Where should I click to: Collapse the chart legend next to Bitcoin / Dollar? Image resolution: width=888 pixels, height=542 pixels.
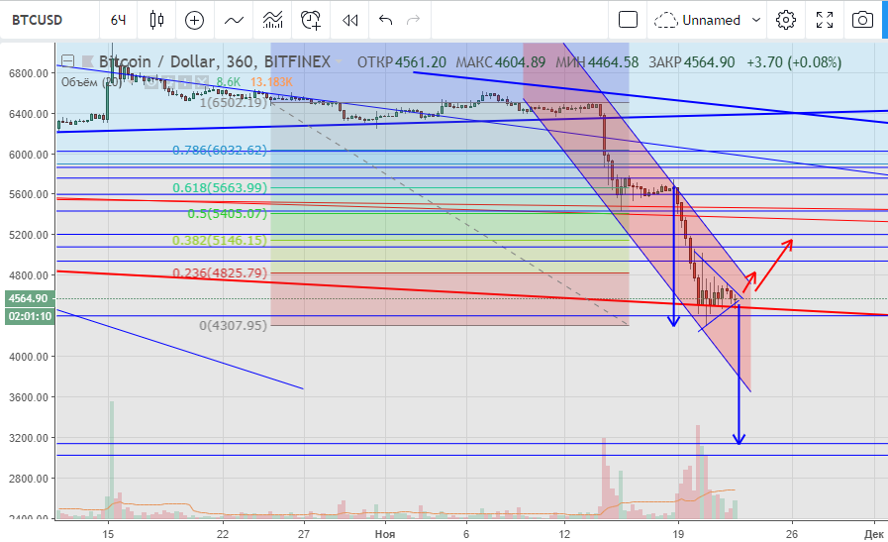pyautogui.click(x=66, y=62)
